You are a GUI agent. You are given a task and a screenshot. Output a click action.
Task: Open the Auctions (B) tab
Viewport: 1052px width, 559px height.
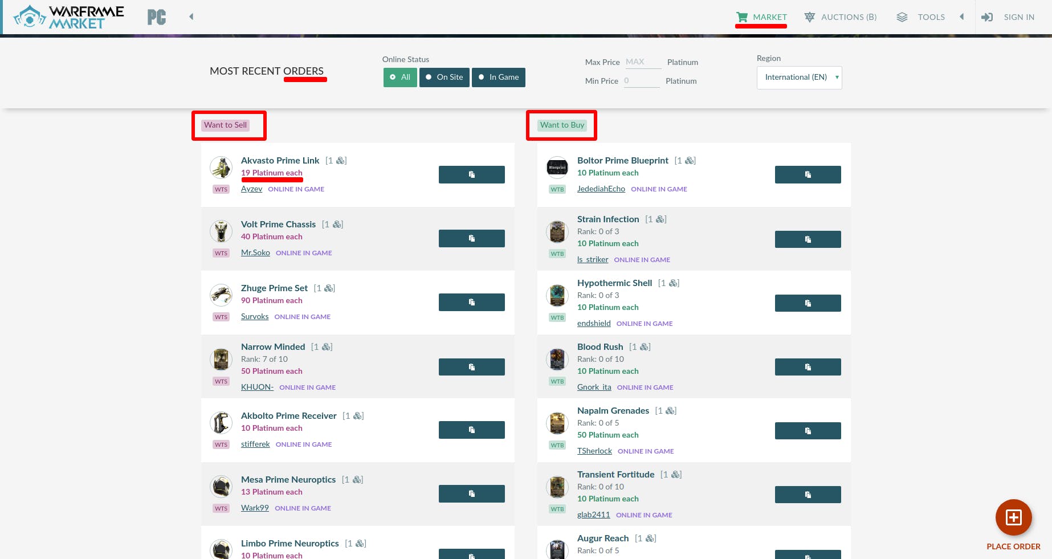(841, 17)
